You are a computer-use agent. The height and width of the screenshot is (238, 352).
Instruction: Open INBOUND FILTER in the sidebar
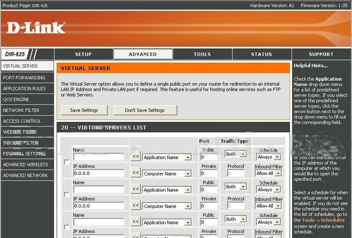tap(27, 143)
